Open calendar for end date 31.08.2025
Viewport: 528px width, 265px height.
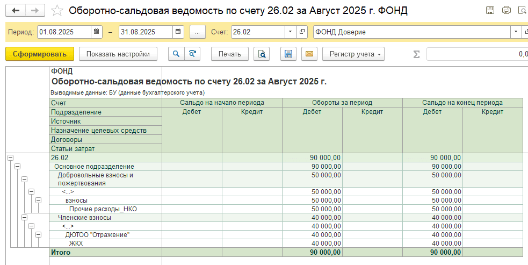pyautogui.click(x=178, y=32)
